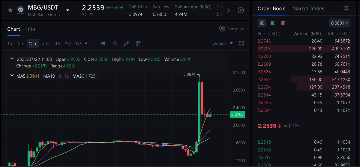360x167 pixels.
Task: Select ask price 2.2634
Action: pyautogui.click(x=264, y=87)
